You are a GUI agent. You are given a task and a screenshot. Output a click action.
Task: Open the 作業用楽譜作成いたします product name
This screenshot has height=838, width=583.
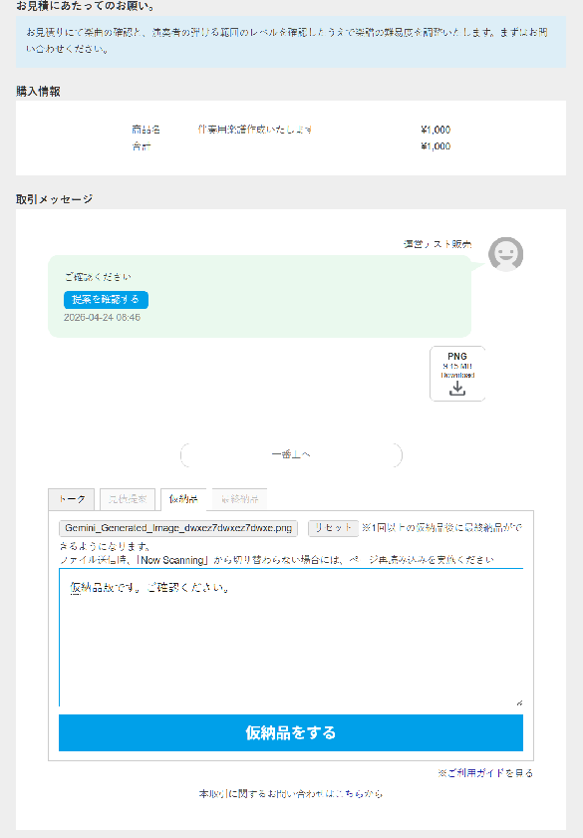(255, 130)
